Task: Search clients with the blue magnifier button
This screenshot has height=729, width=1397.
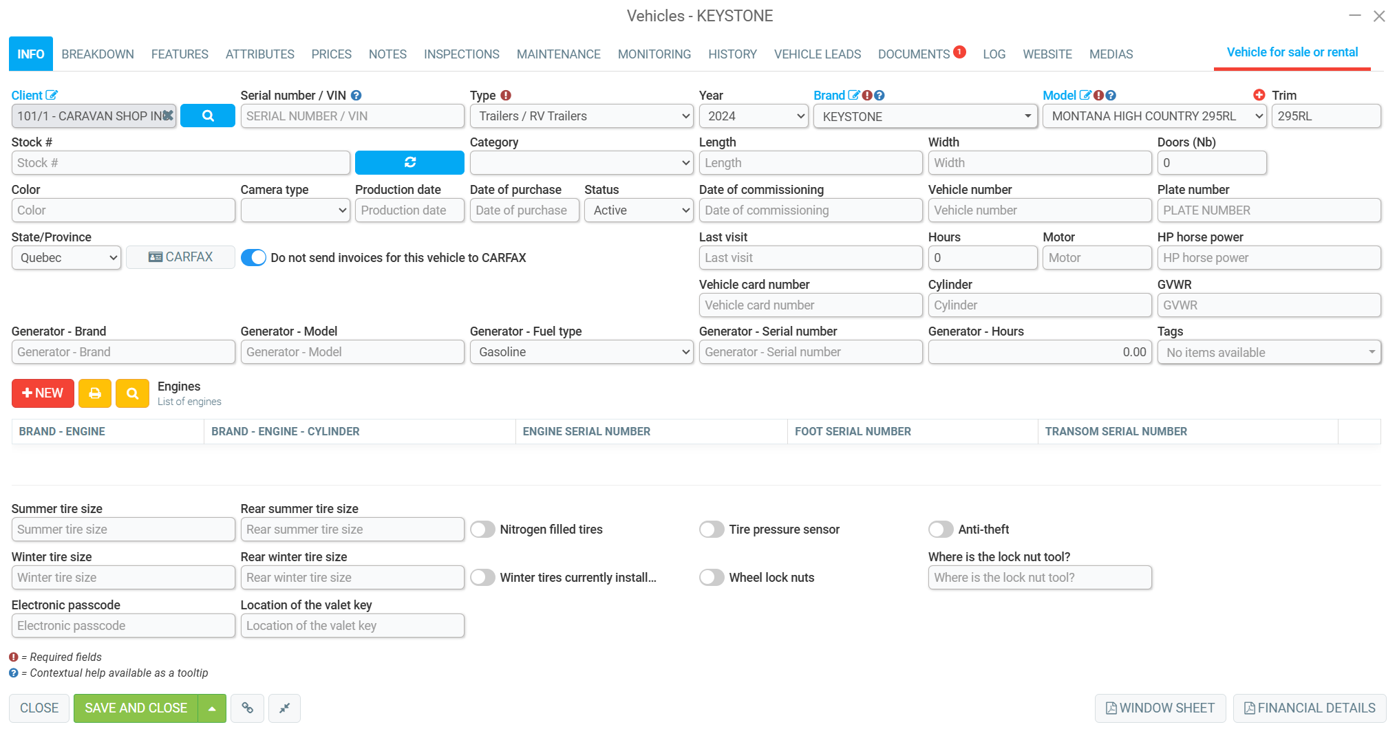Action: pyautogui.click(x=208, y=116)
